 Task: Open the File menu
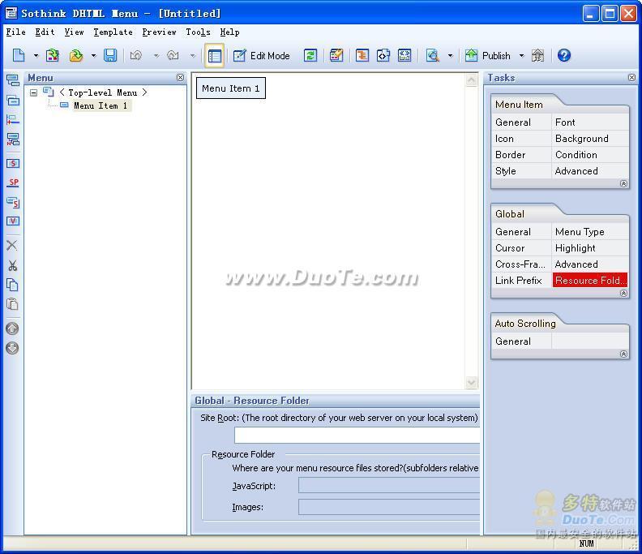point(15,32)
